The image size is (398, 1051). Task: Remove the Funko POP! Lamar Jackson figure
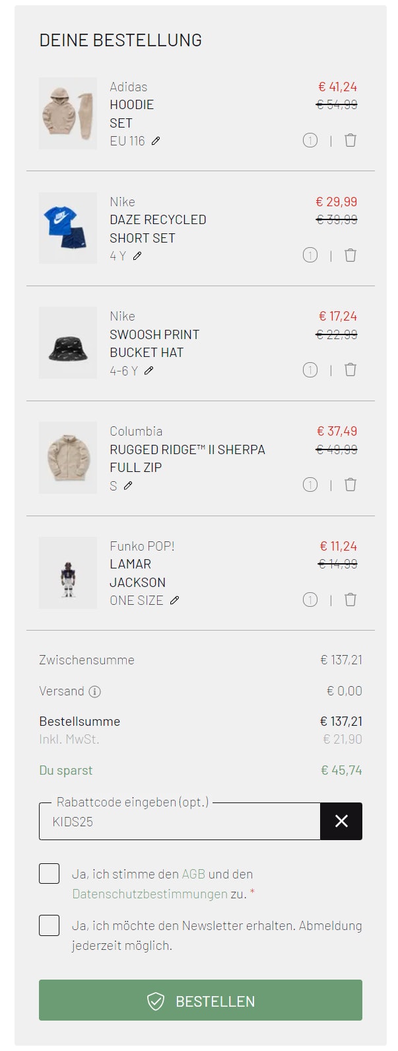[350, 600]
